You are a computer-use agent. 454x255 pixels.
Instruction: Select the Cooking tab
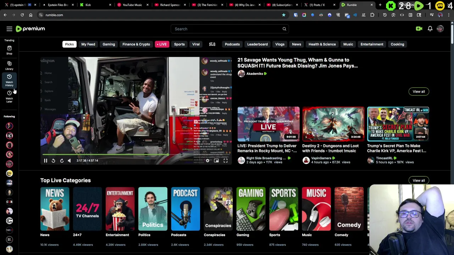point(397,44)
